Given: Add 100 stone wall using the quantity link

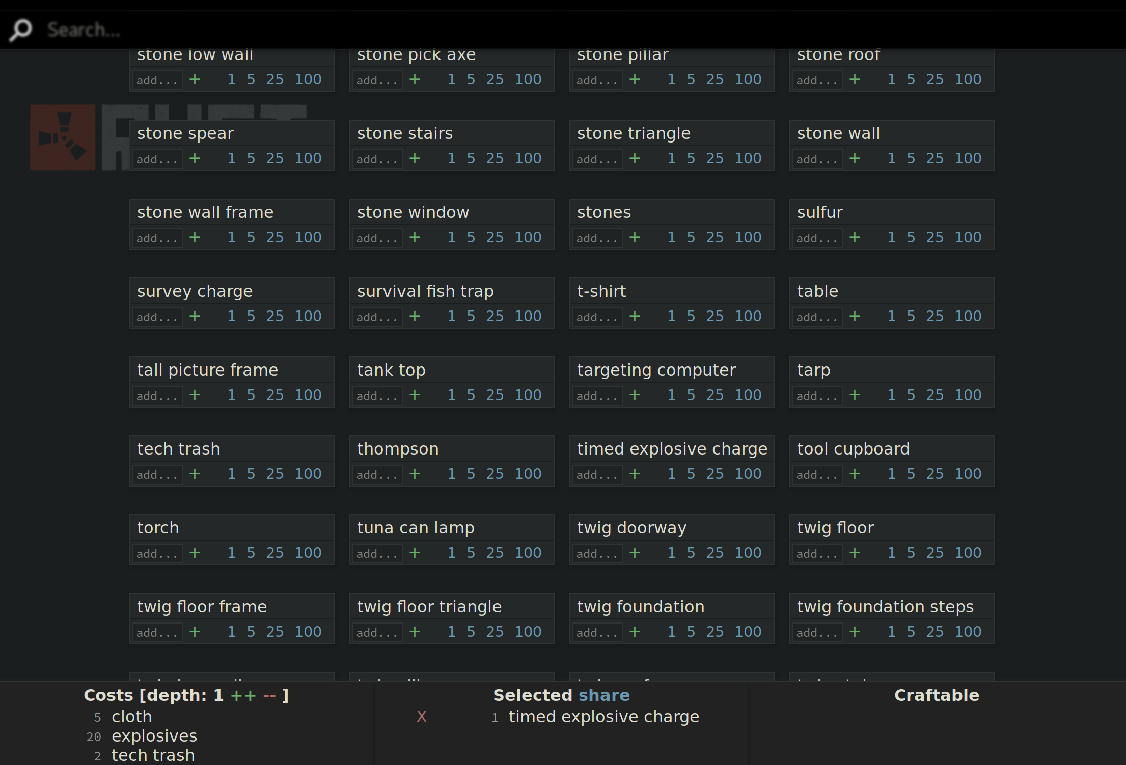Looking at the screenshot, I should coord(968,158).
